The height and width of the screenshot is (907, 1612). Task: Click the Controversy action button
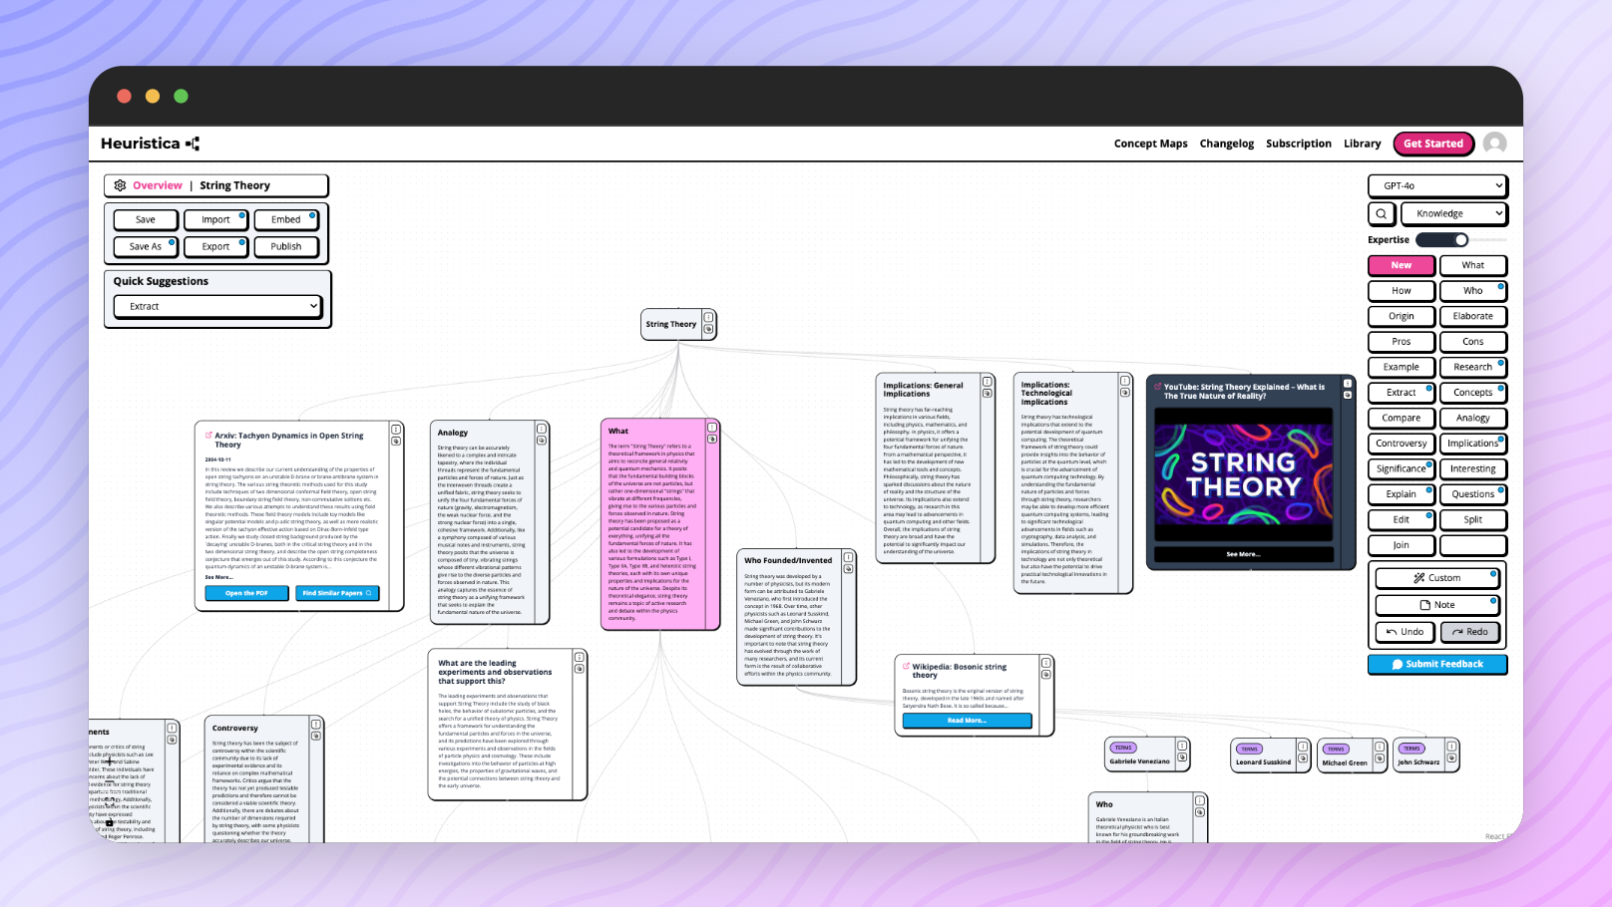click(x=1402, y=444)
